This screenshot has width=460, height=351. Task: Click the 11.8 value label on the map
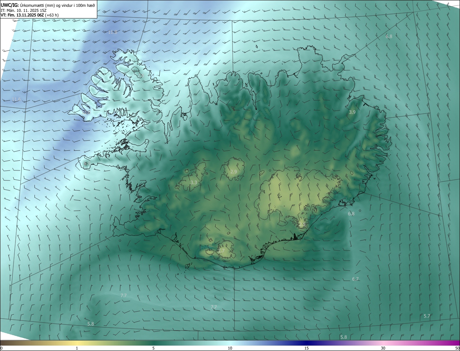tap(112, 32)
